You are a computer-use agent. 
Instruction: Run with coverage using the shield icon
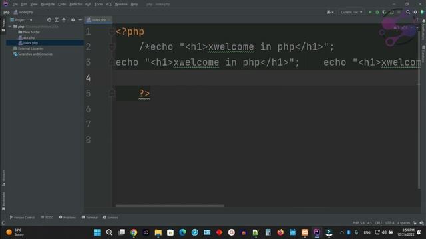tap(384, 12)
